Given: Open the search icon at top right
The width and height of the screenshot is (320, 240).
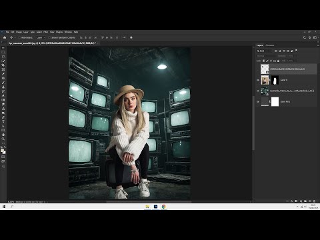Looking at the screenshot, I should pyautogui.click(x=305, y=37).
